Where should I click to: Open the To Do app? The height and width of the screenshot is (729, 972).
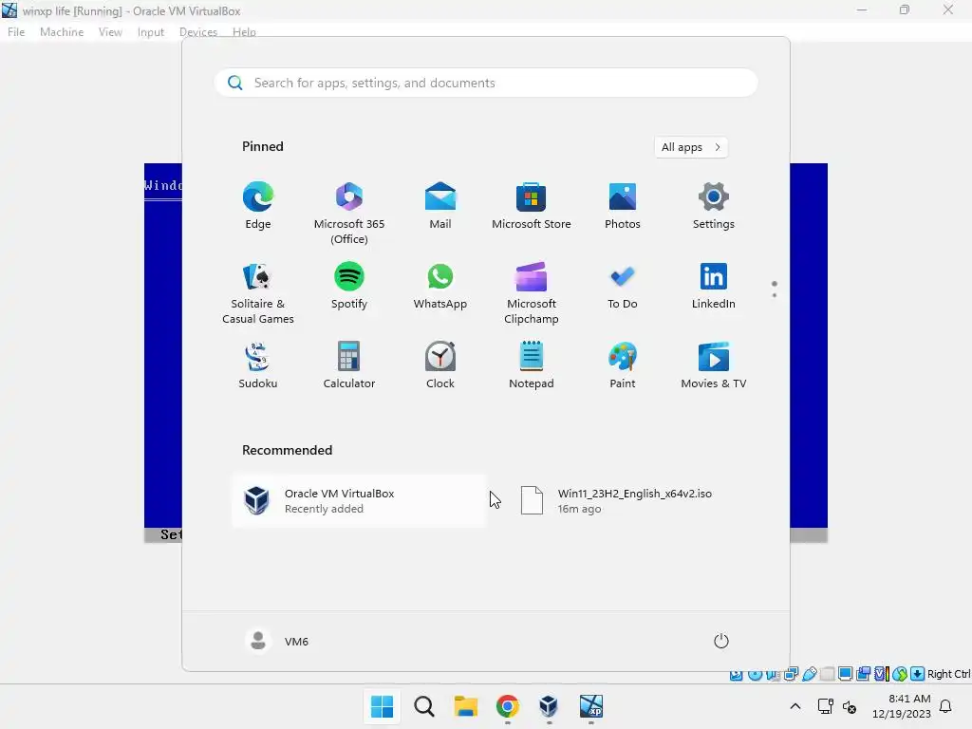tap(623, 285)
